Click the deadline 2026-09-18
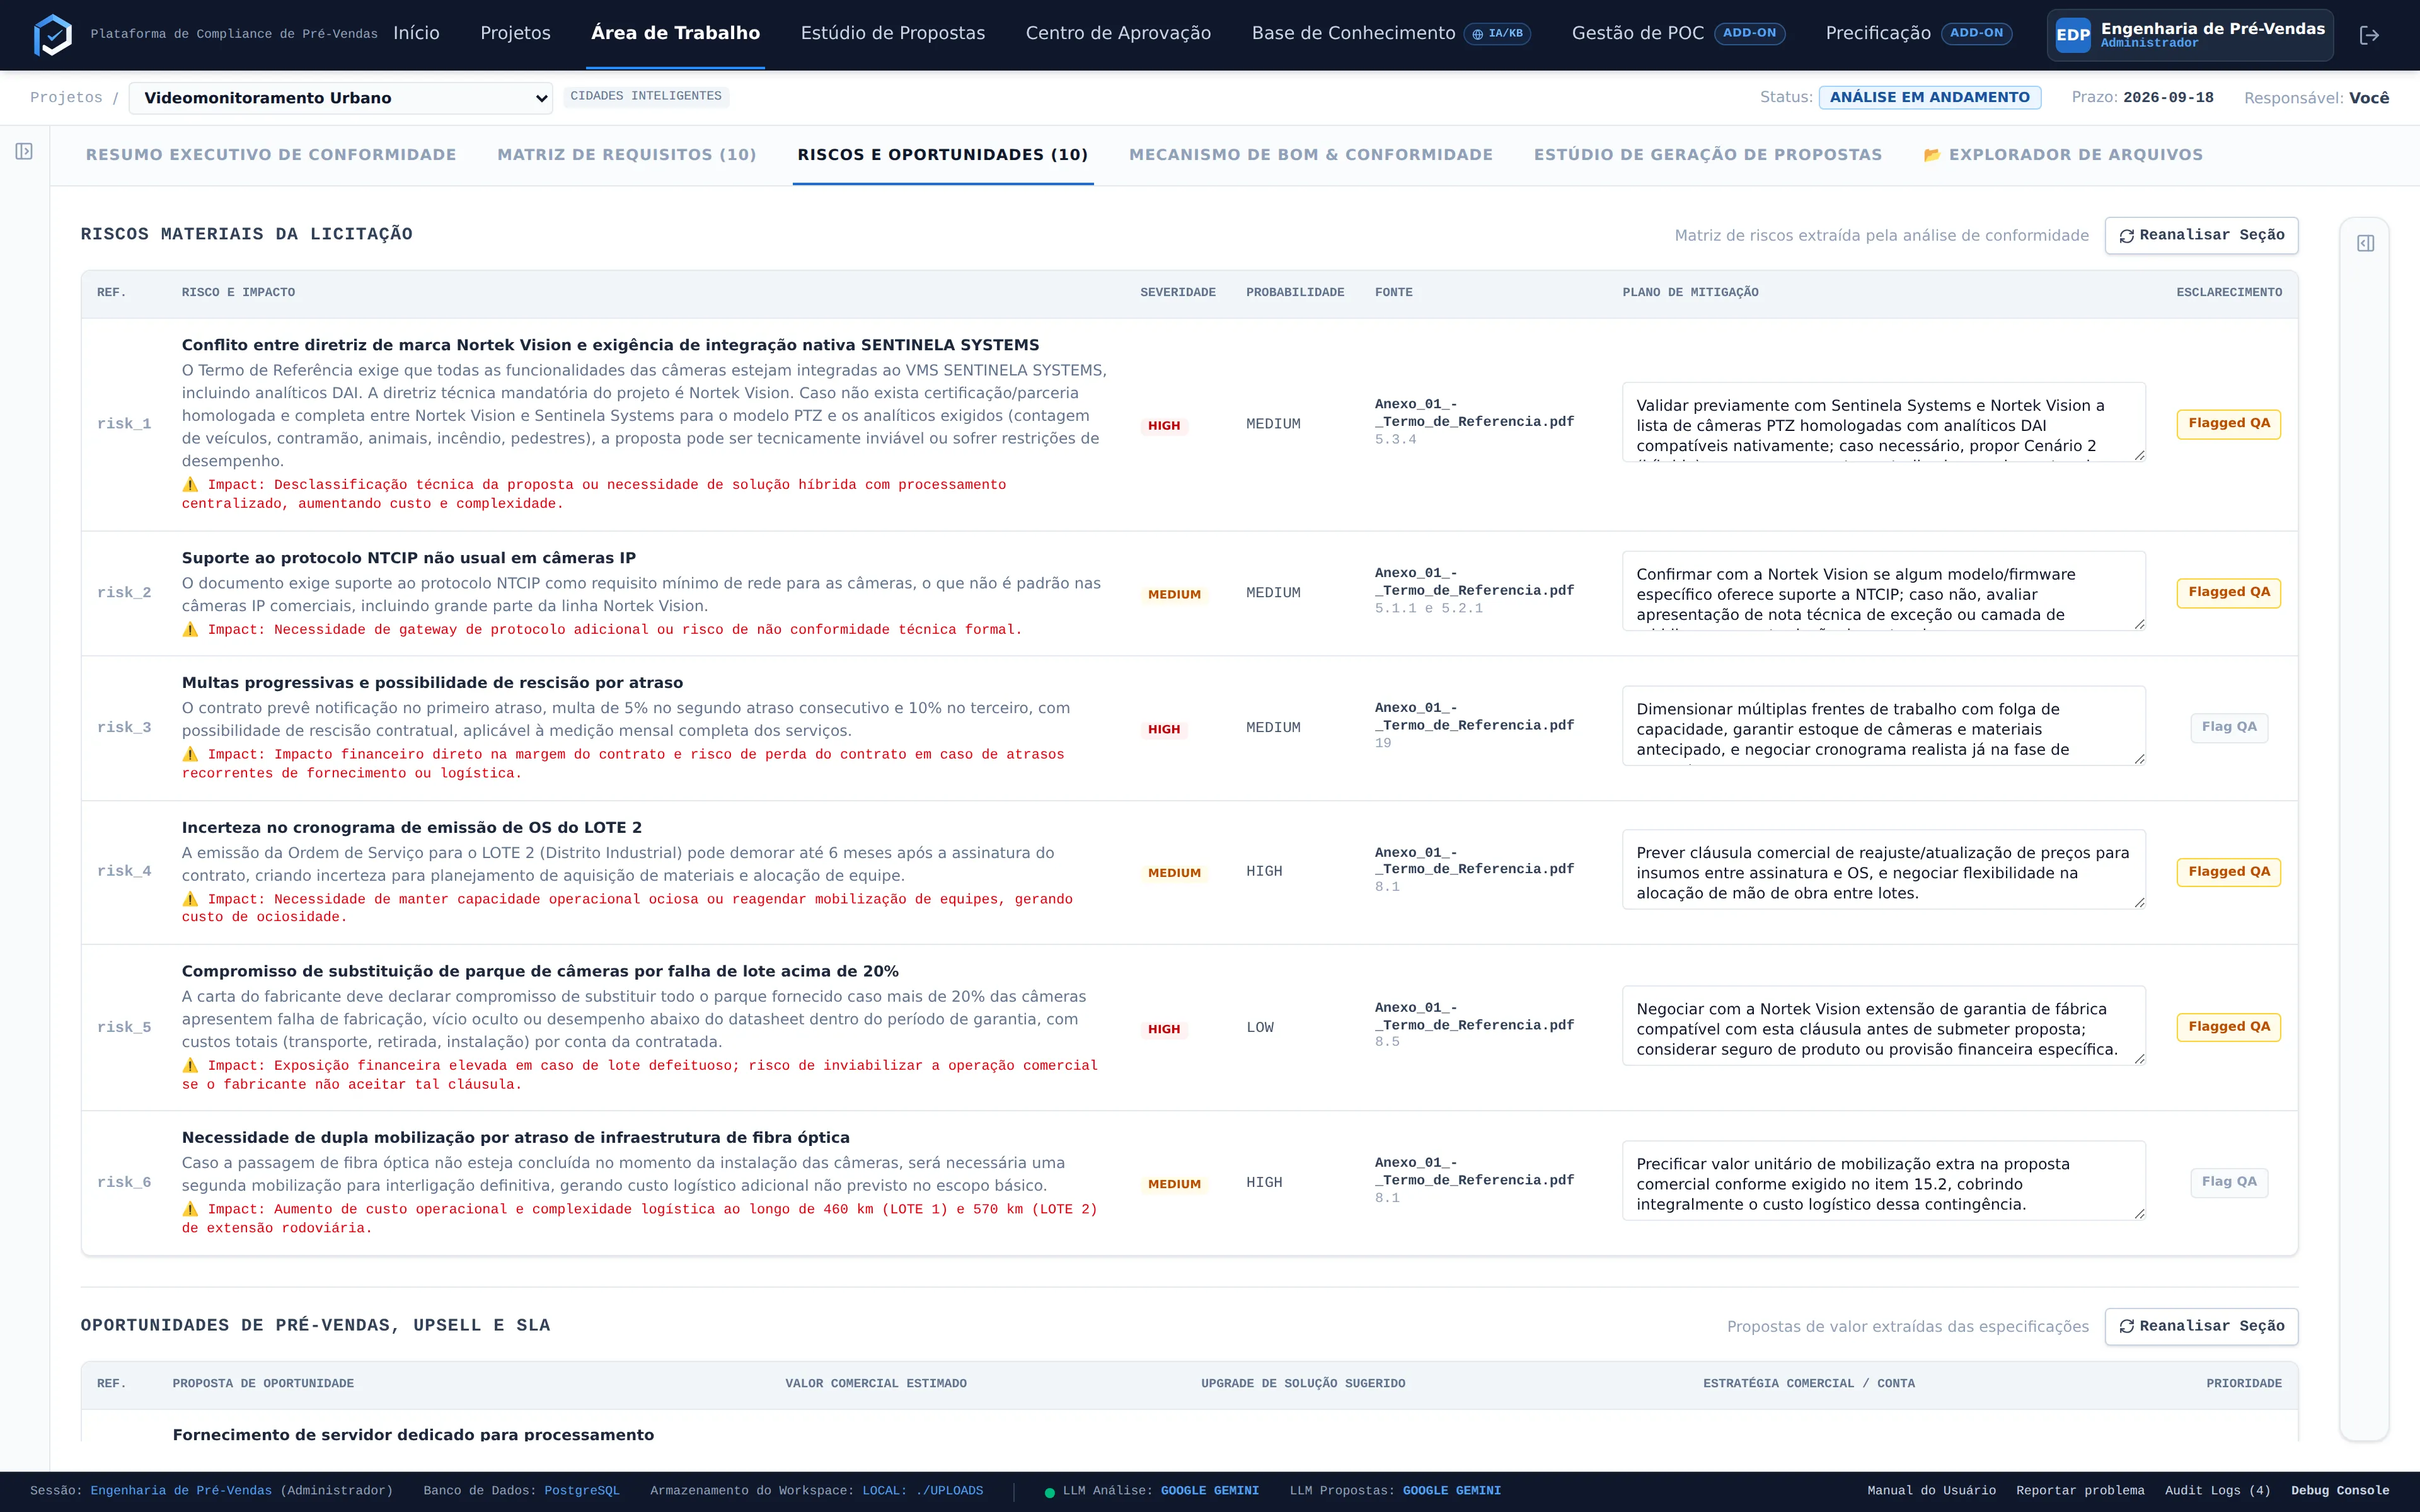The height and width of the screenshot is (1512, 2420). pos(2168,98)
